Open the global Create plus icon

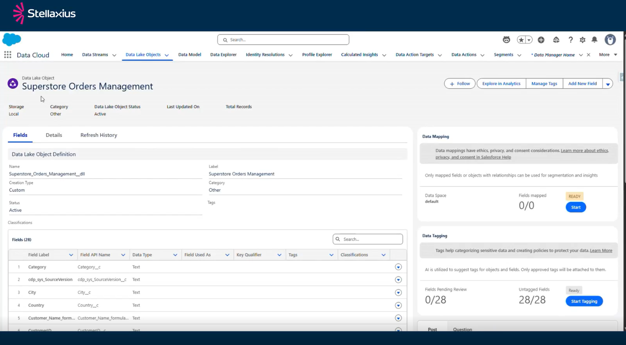pos(541,40)
